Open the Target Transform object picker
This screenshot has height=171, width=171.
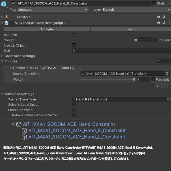click(x=169, y=99)
